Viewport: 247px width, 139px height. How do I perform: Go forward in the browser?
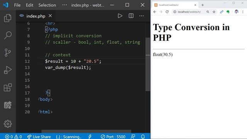click(x=161, y=12)
